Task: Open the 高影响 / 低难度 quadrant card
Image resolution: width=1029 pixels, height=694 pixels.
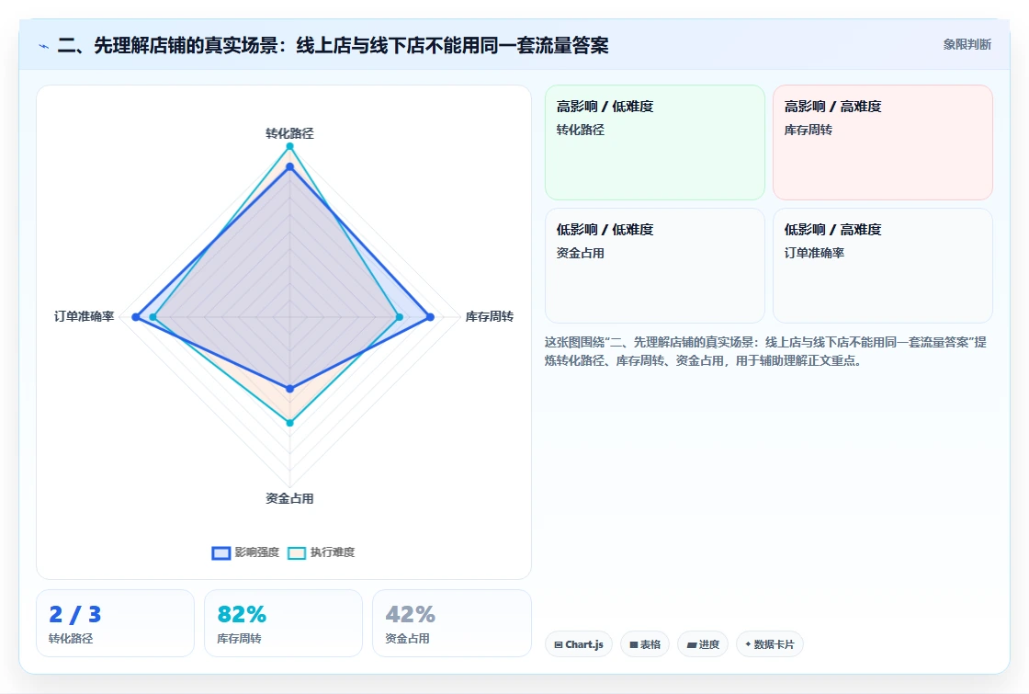Action: 655,142
